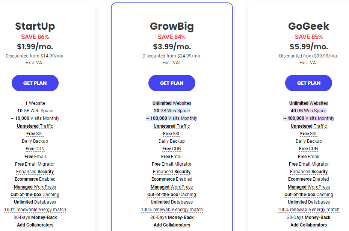Click GET PLAN under the GoGeek plan
Screen dimensions: 349x231
(308, 83)
